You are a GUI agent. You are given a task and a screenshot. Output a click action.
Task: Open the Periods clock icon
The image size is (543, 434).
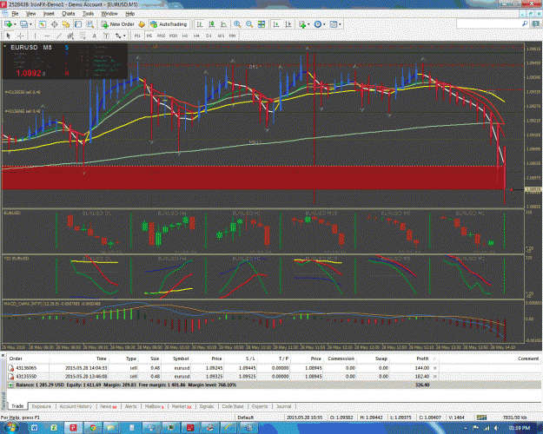318,24
